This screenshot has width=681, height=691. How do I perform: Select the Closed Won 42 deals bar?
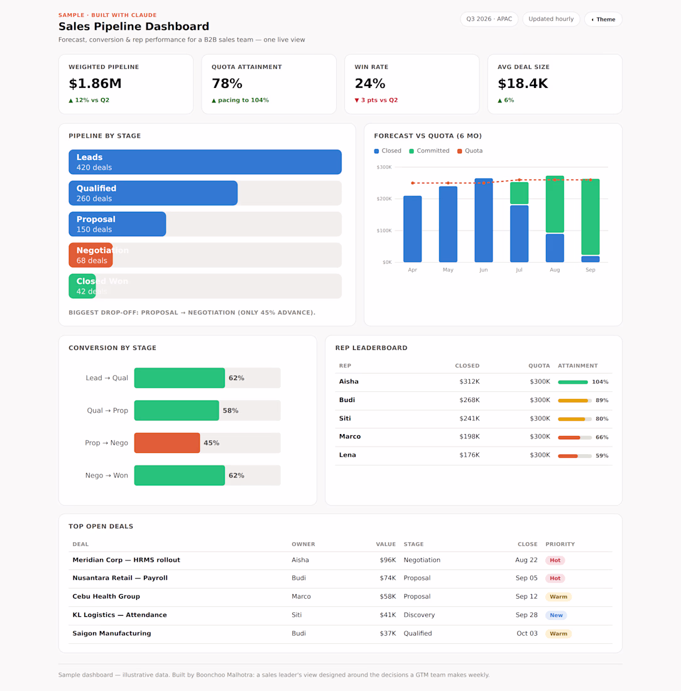pyautogui.click(x=82, y=286)
